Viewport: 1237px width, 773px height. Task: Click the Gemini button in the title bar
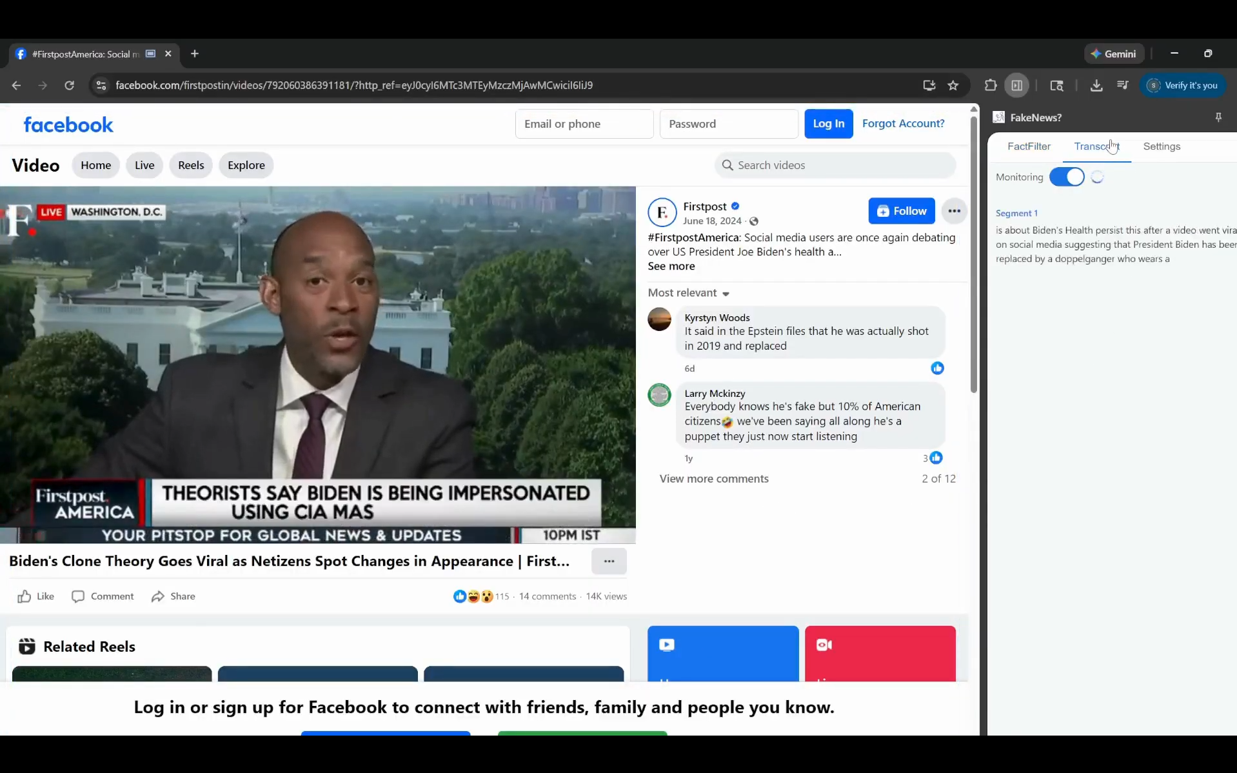[x=1114, y=54]
